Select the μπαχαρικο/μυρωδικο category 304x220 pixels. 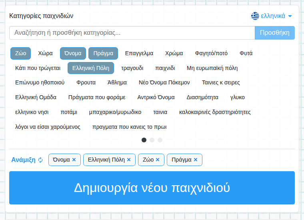(x=115, y=112)
